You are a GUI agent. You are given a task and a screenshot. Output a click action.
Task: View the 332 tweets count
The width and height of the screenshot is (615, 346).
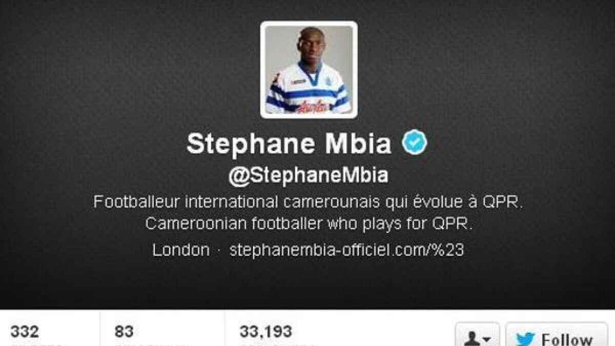pos(24,331)
